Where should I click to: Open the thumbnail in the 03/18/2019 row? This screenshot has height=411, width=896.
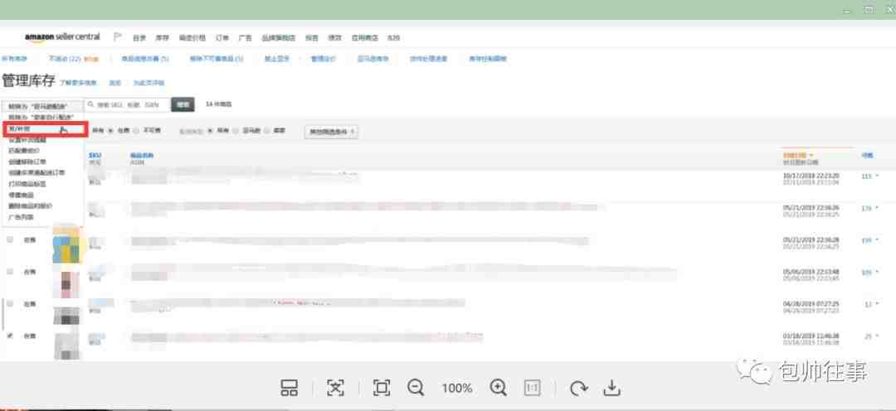(x=66, y=344)
